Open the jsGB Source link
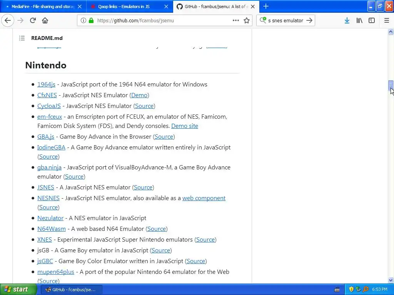 (x=161, y=250)
